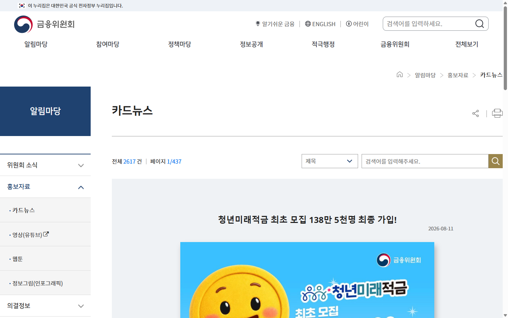
Task: Go to home via breadcrumb house icon
Action: coord(400,74)
